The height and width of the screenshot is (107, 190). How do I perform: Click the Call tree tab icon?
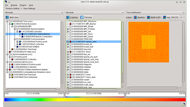pyautogui.click(x=68, y=17)
